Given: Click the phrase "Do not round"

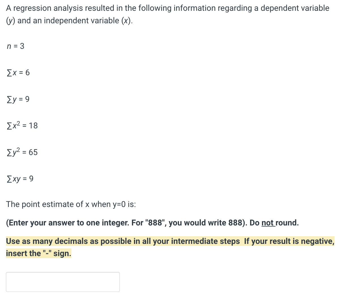Looking at the screenshot, I should 275,223.
